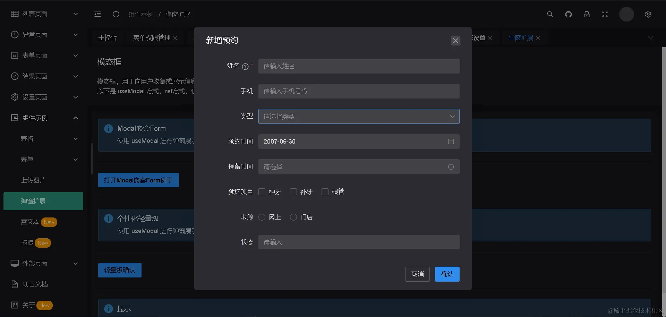
Task: Focus the 请输入手机号码 input field
Action: (x=359, y=91)
